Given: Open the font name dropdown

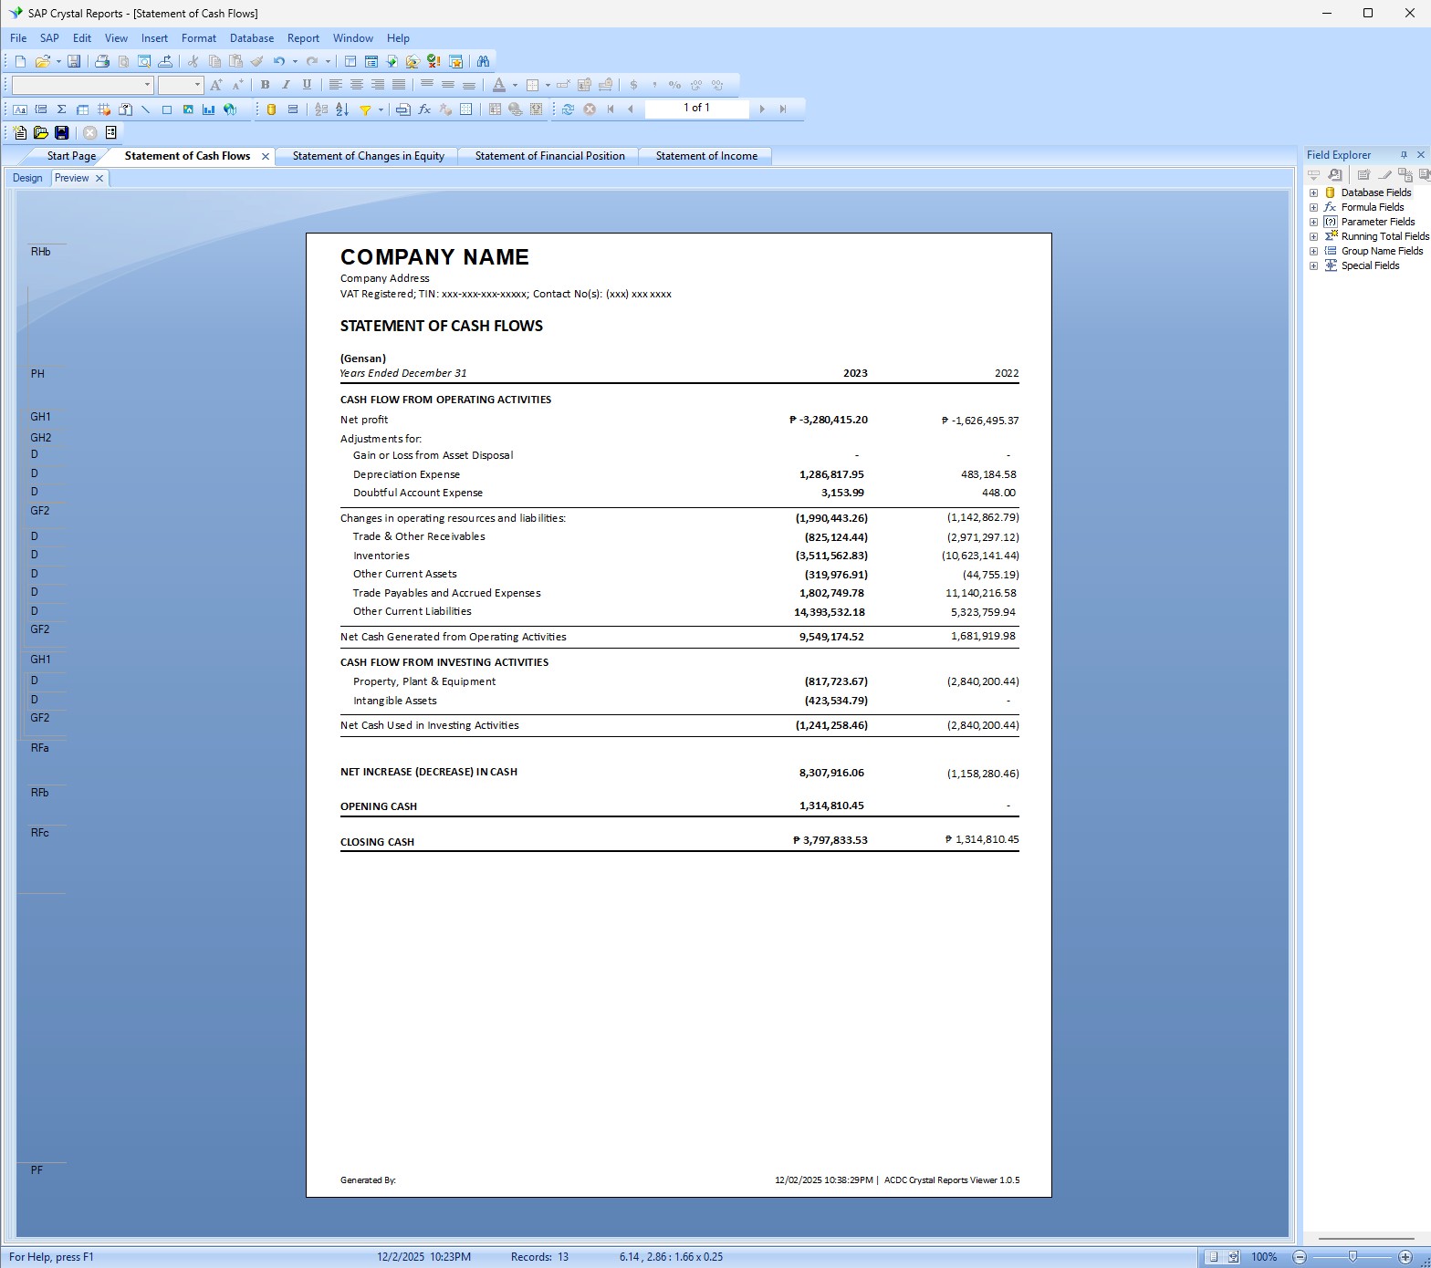Looking at the screenshot, I should tap(147, 85).
